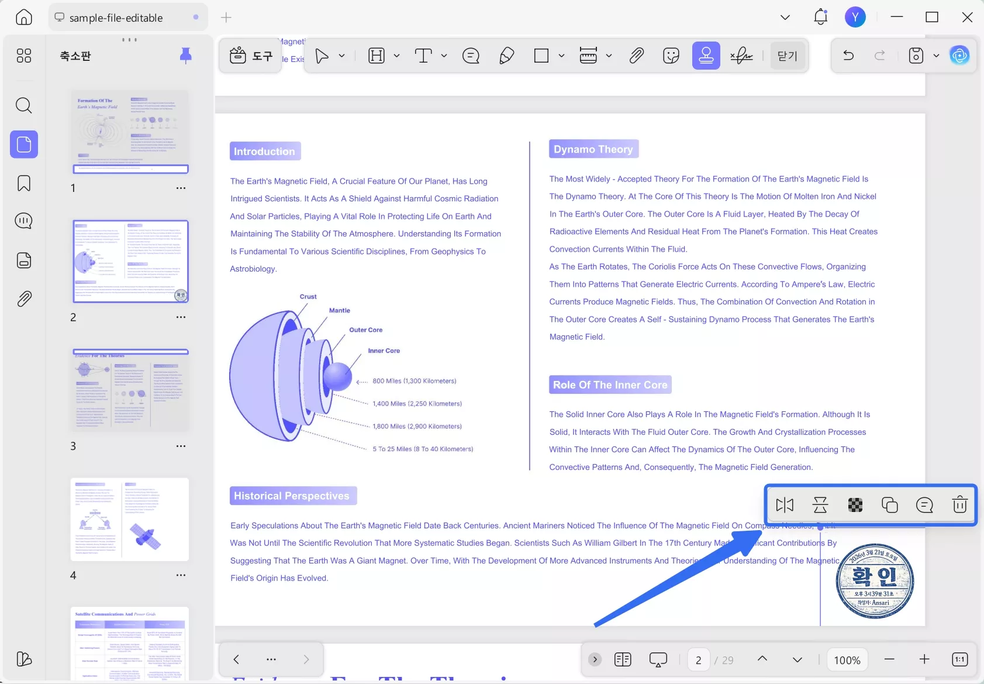This screenshot has width=984, height=684.
Task: Switch to the sample-file-editable tab
Action: click(116, 18)
